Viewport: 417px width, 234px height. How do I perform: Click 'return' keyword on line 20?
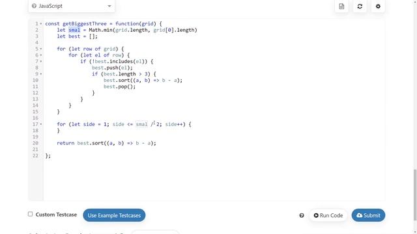(x=65, y=143)
